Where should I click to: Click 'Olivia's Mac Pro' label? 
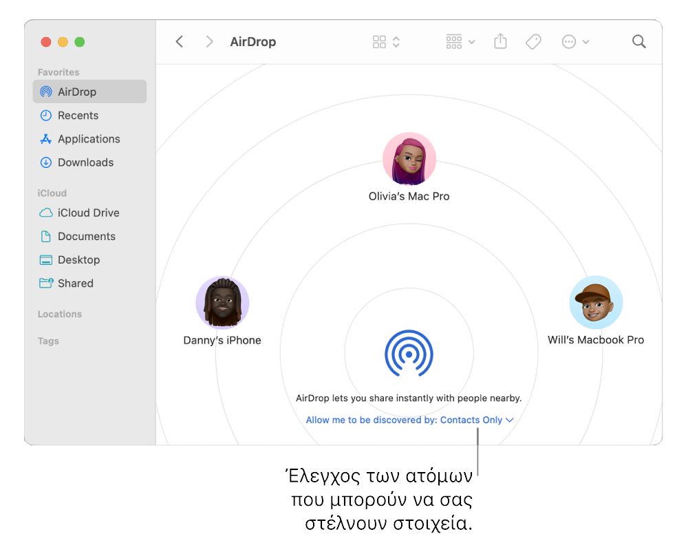(x=409, y=196)
